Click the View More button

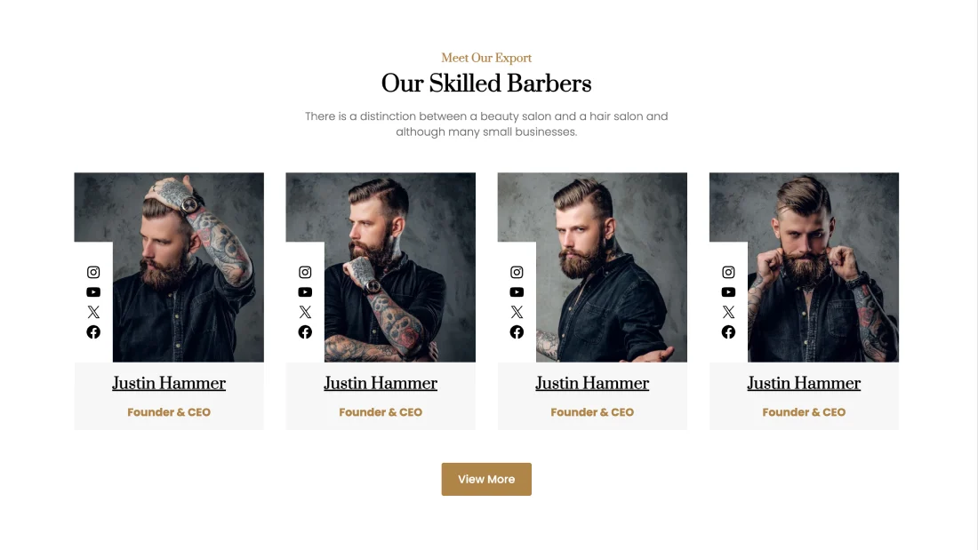pyautogui.click(x=486, y=479)
